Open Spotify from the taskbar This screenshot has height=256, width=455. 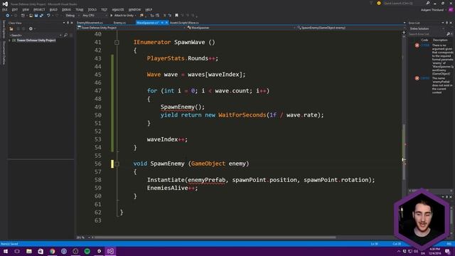(x=87, y=251)
